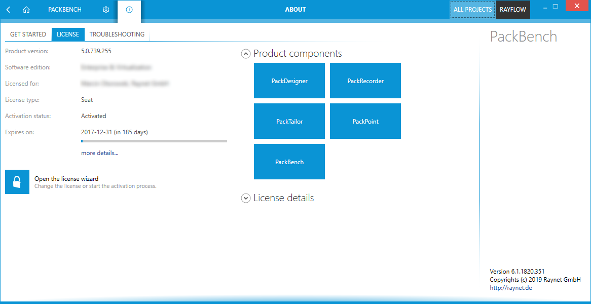Image resolution: width=591 pixels, height=304 pixels.
Task: Collapse the Product components section
Action: pos(246,54)
